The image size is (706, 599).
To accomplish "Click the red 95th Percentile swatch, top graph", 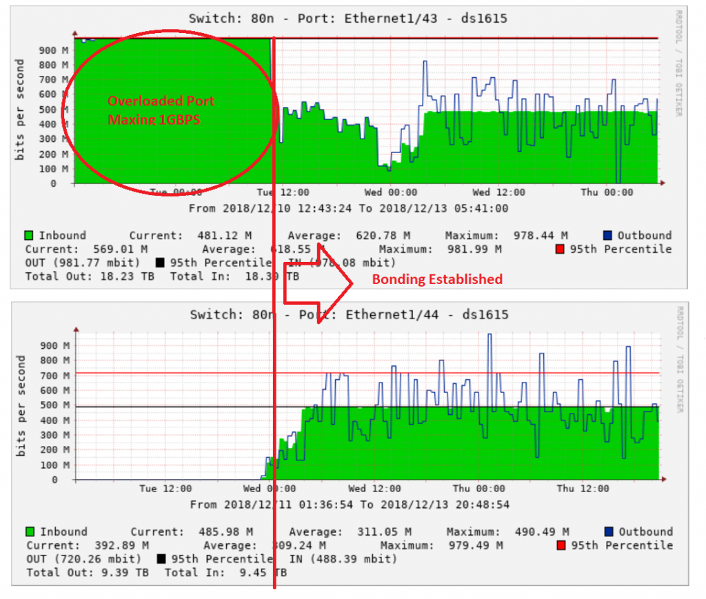I will pos(560,249).
